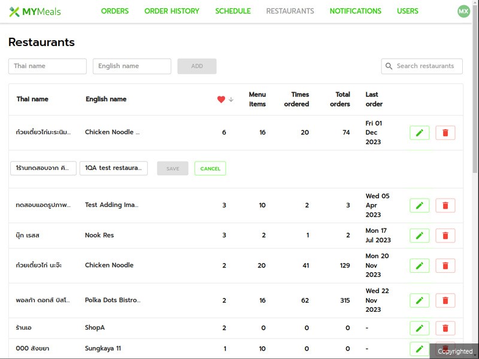This screenshot has height=359, width=479.
Task: Toggle the sort arrow next to heart
Action: 231,99
